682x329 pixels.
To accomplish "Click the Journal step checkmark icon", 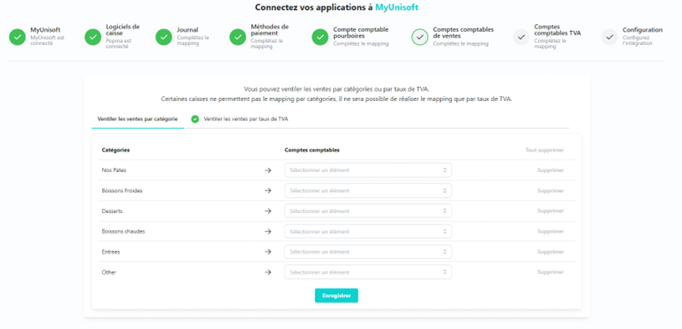I will pyautogui.click(x=163, y=38).
